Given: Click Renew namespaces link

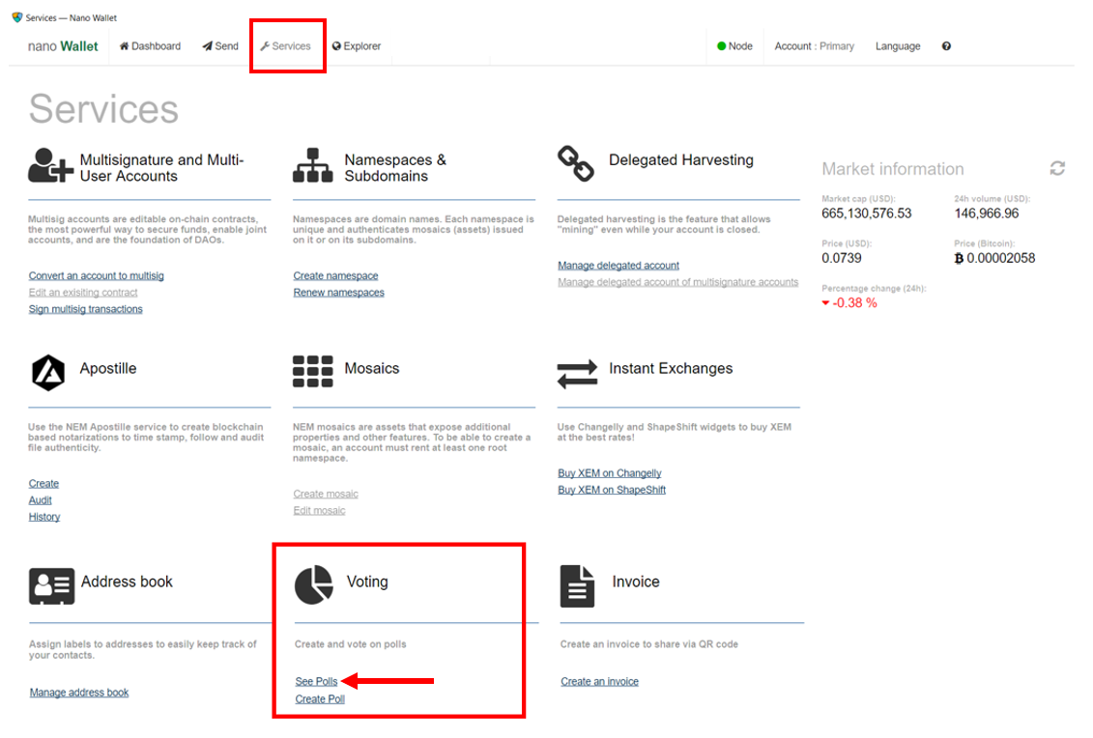Looking at the screenshot, I should coord(339,293).
